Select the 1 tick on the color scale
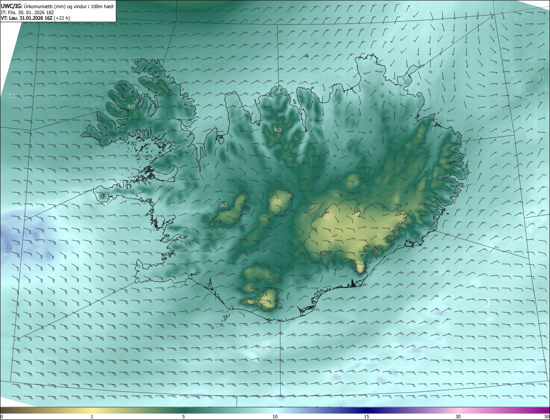The image size is (550, 420). (x=92, y=417)
